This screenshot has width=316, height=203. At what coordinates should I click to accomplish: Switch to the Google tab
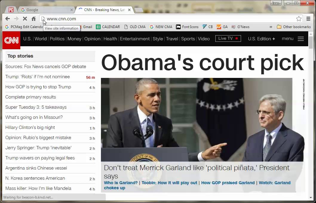46,10
